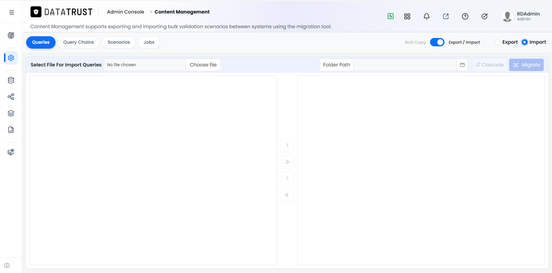The height and width of the screenshot is (273, 552).
Task: Click the green activity pulse icon
Action: point(391,16)
